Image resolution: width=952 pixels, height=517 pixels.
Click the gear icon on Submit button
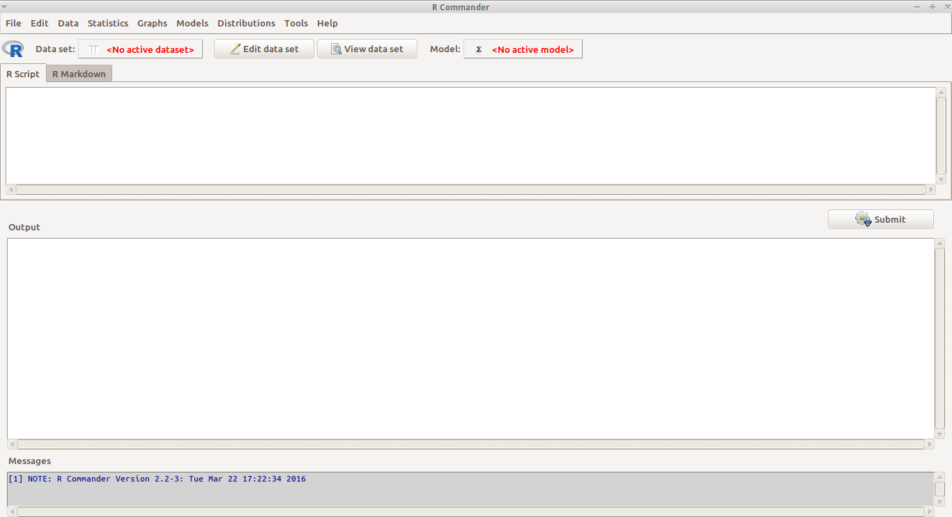click(x=863, y=219)
